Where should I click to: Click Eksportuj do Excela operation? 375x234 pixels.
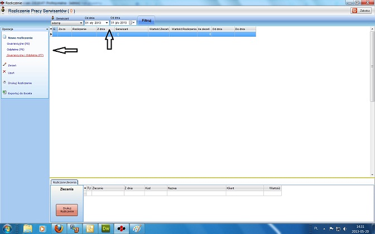coord(20,94)
